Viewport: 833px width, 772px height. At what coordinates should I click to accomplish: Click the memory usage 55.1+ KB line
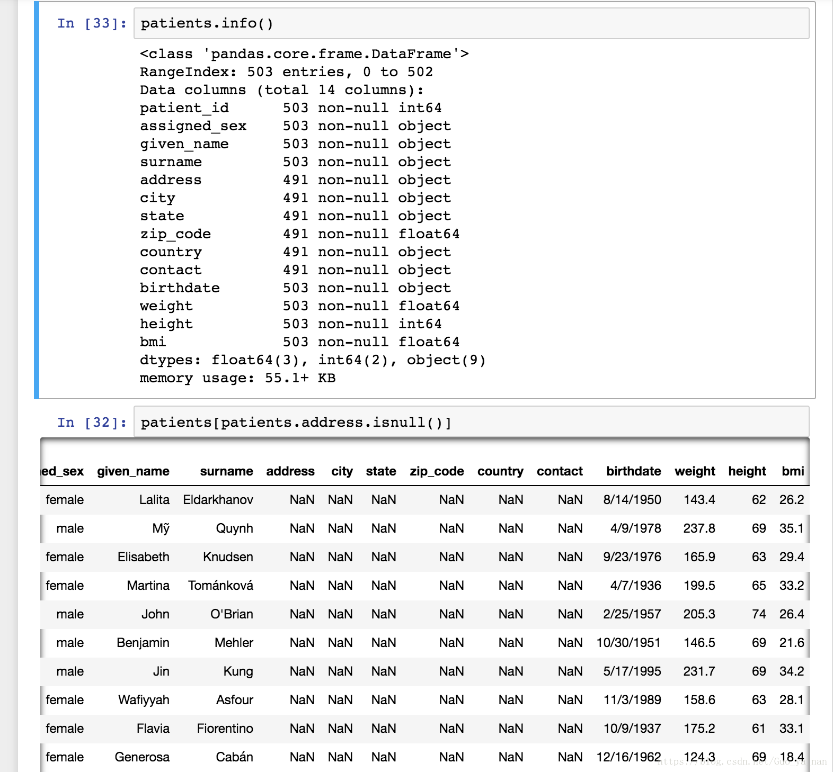pos(237,378)
